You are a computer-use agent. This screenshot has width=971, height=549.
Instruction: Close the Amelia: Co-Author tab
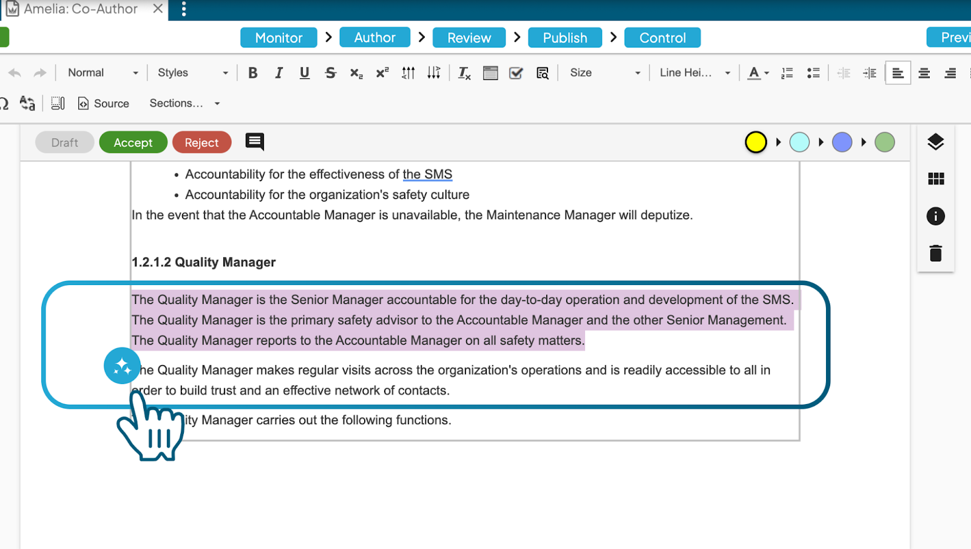[158, 8]
